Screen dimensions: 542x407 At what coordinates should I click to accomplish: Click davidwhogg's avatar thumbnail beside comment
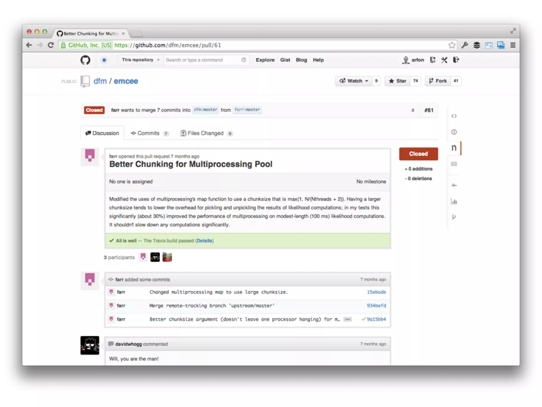[x=90, y=345]
